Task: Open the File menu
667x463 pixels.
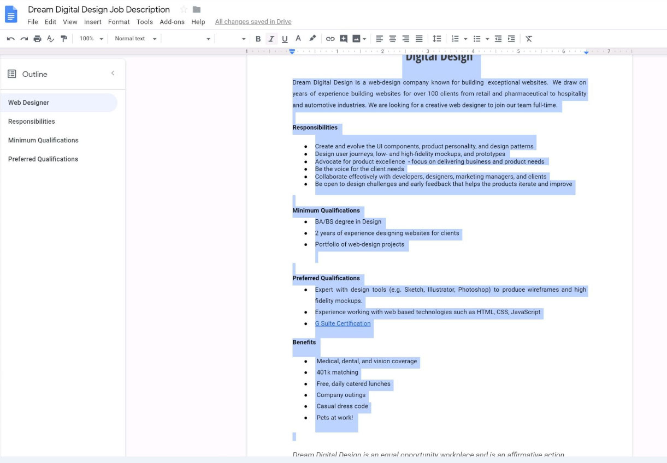Action: [33, 22]
